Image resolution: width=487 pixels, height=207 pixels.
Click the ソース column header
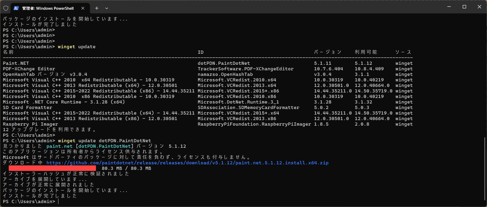403,52
